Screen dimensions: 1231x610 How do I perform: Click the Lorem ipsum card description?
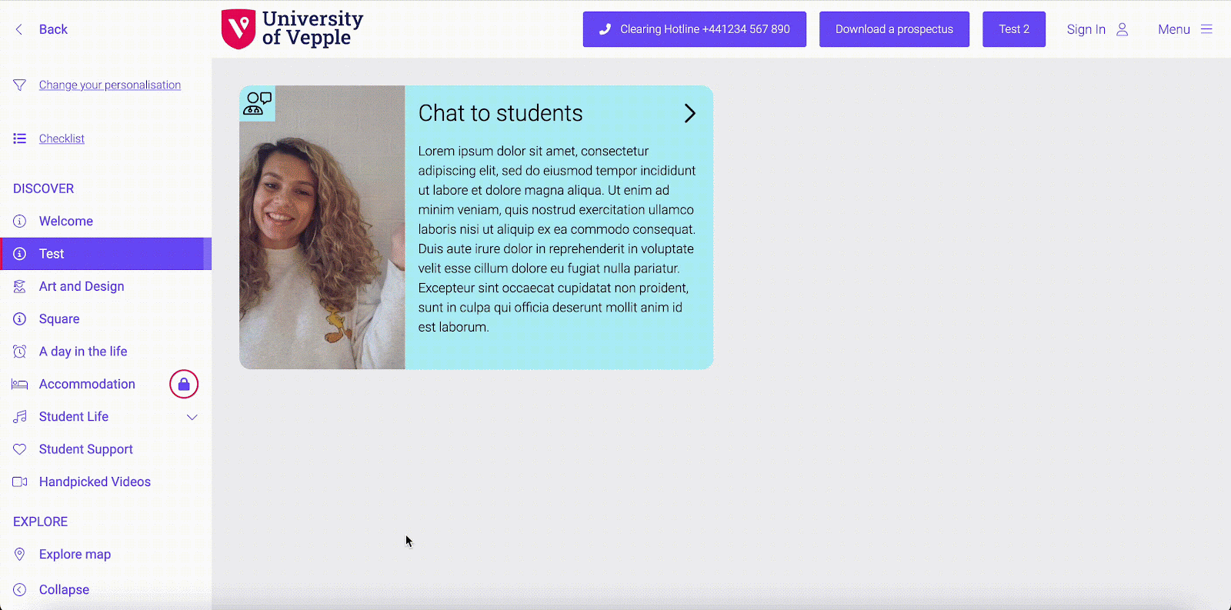coord(557,239)
